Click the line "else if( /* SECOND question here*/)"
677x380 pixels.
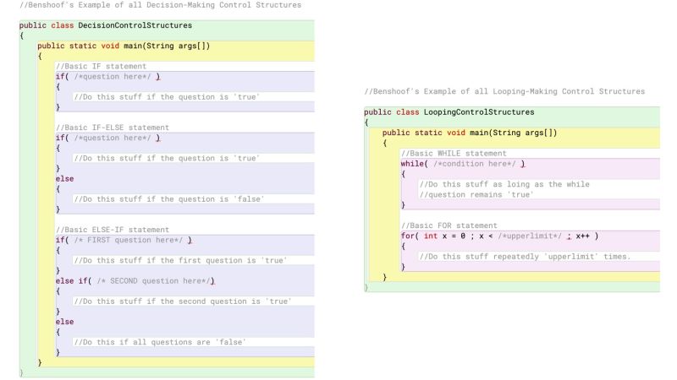point(135,281)
